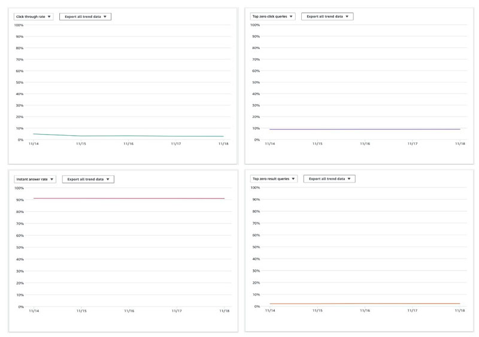Image resolution: width=479 pixels, height=337 pixels.
Task: Open the Instant answer rate metric dropdown
Action: pos(35,179)
